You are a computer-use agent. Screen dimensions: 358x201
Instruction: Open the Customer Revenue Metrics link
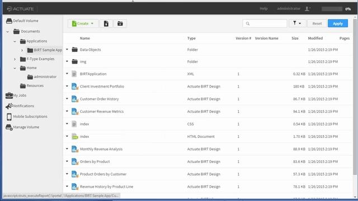point(102,112)
